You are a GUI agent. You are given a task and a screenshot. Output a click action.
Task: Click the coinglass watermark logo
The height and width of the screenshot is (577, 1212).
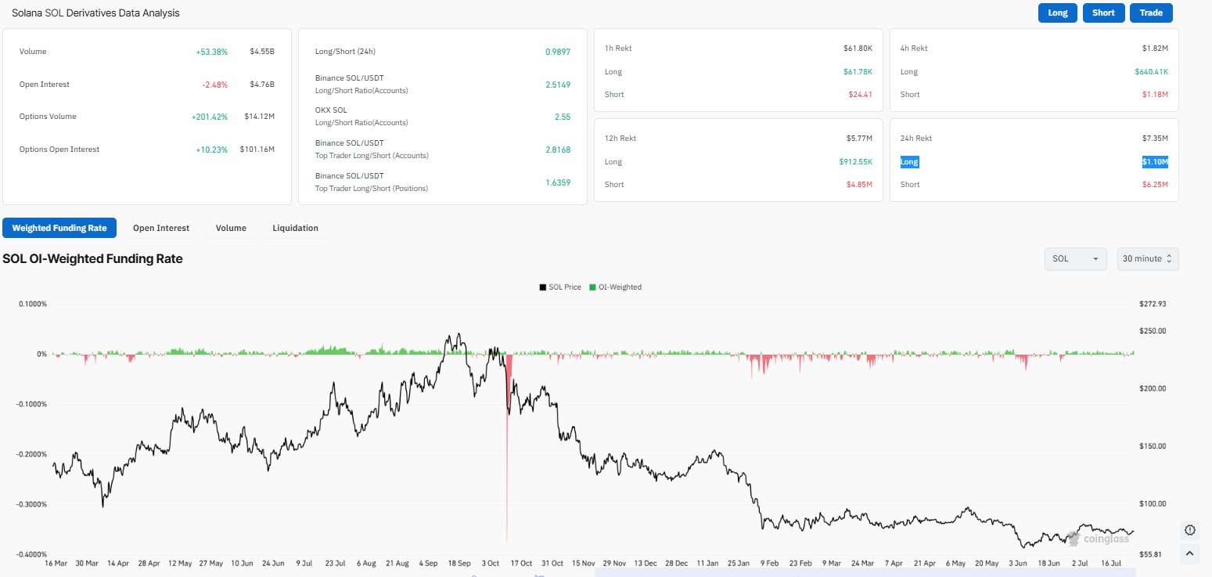1097,538
